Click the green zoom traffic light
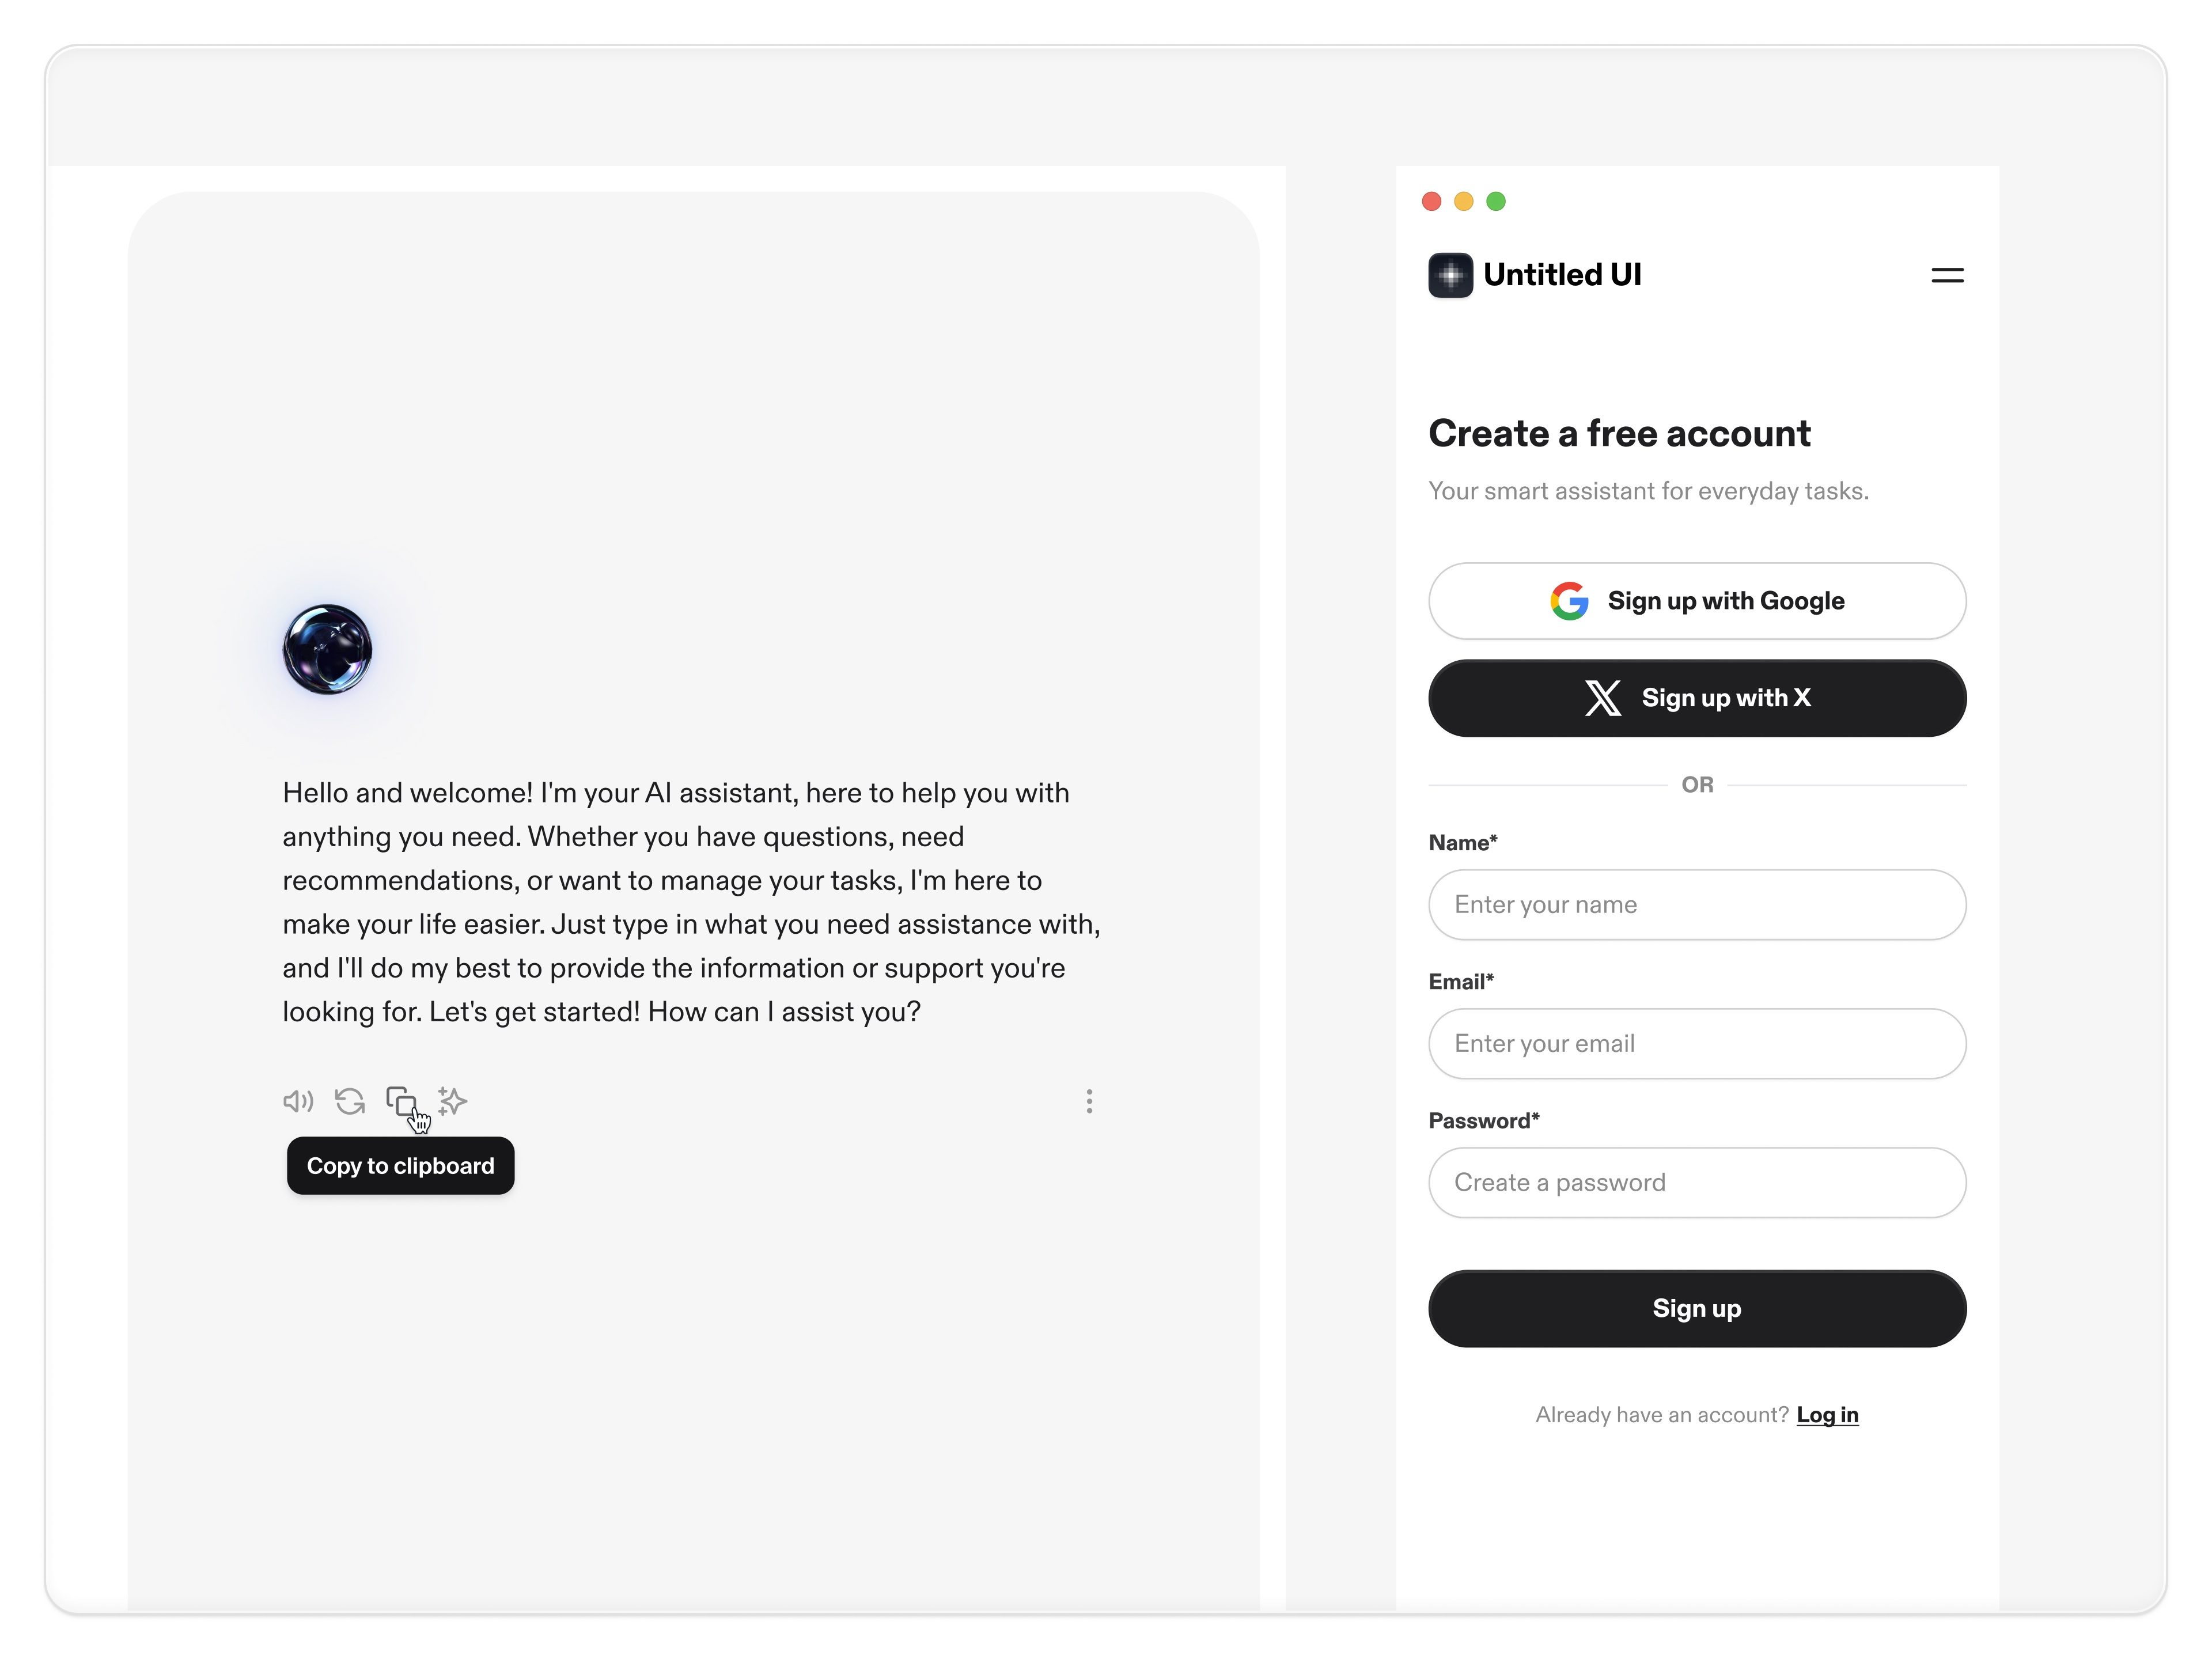The width and height of the screenshot is (2212, 1659). [1496, 201]
